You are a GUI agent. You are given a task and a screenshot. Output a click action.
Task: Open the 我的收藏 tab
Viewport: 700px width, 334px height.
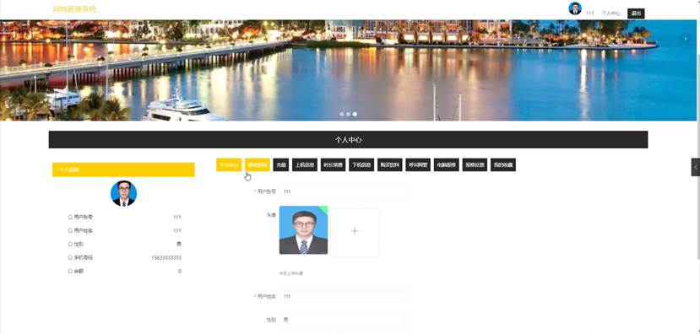tap(503, 165)
